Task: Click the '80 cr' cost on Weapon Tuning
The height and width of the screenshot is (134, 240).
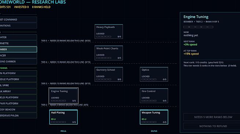Action: pos(144,119)
